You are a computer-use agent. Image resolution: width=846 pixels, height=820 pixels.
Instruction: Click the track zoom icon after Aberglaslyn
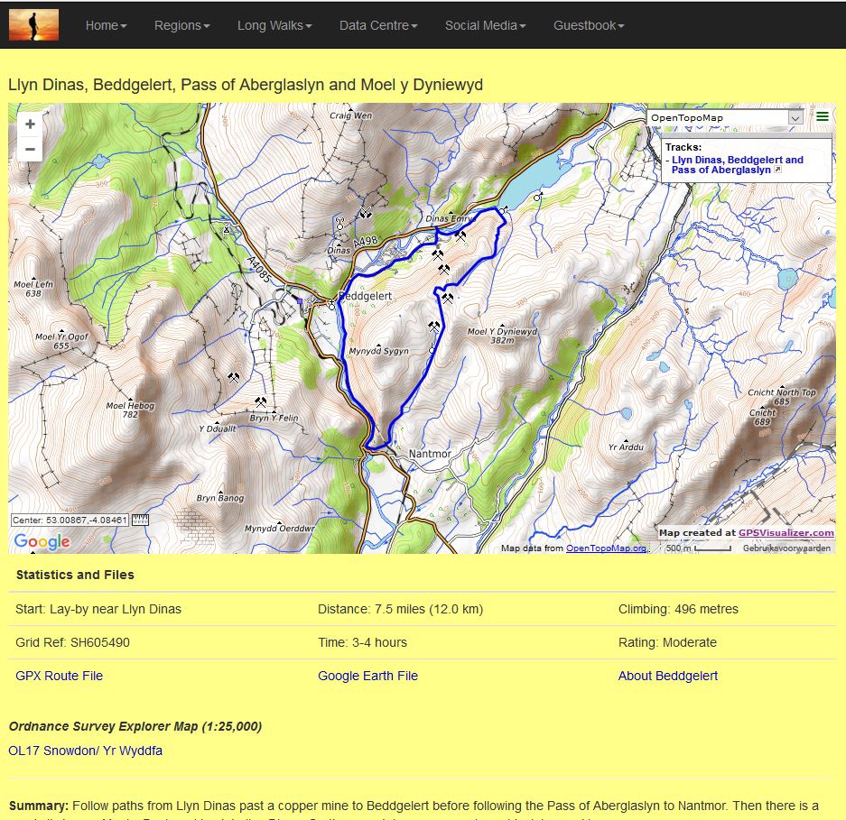(x=777, y=170)
